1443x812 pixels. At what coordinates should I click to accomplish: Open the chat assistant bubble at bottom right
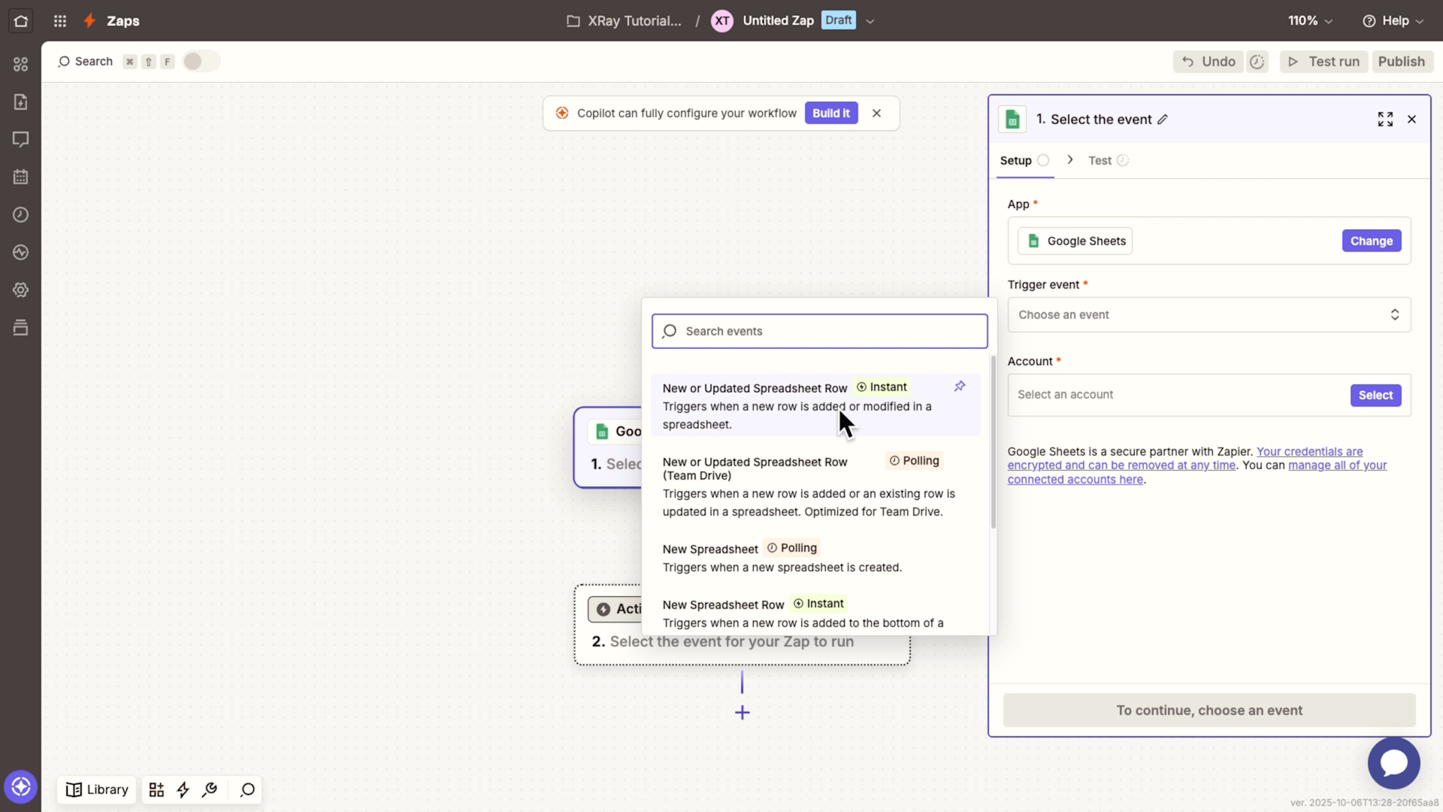pyautogui.click(x=1393, y=763)
